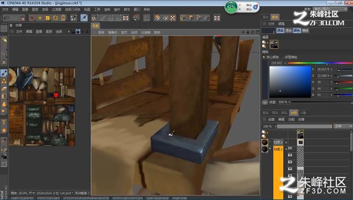The height and width of the screenshot is (200, 353).
Task: Select the Move tool (yellow cross)
Action: point(40,18)
